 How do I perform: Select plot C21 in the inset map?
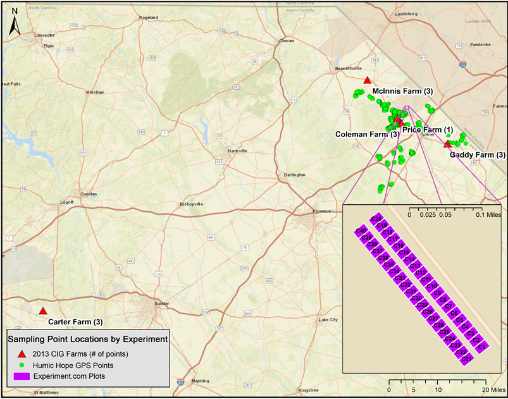click(x=467, y=359)
